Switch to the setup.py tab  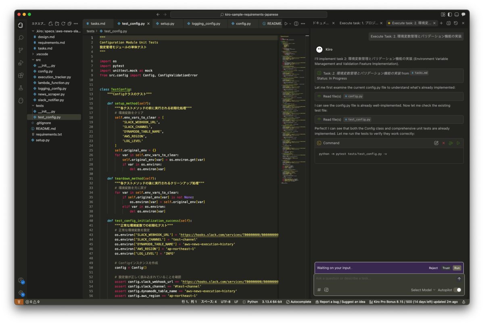coord(167,23)
